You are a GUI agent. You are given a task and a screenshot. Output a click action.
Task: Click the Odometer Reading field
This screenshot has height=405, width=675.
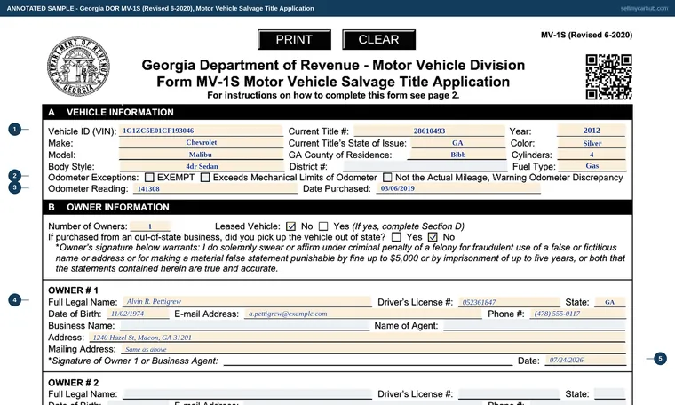[x=215, y=188]
